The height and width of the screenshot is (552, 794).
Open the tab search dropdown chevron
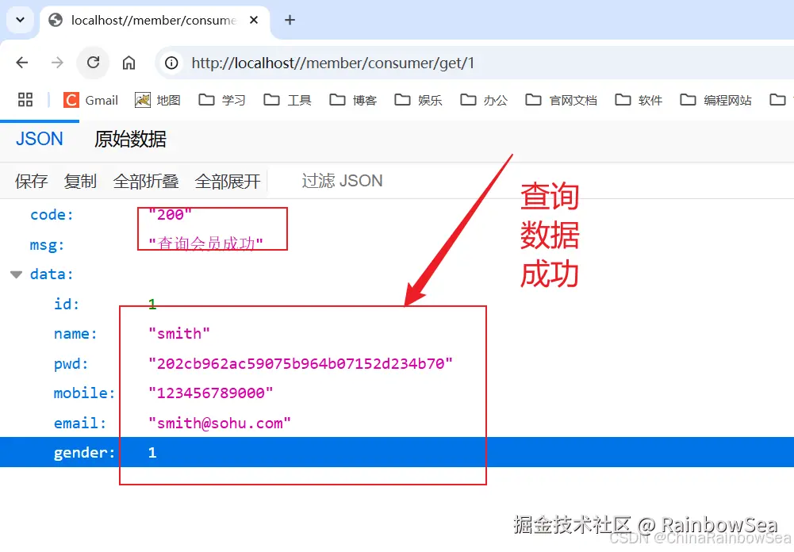point(21,21)
